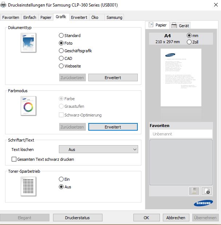Select the Grafik tab
221x225 pixels.
click(61, 17)
